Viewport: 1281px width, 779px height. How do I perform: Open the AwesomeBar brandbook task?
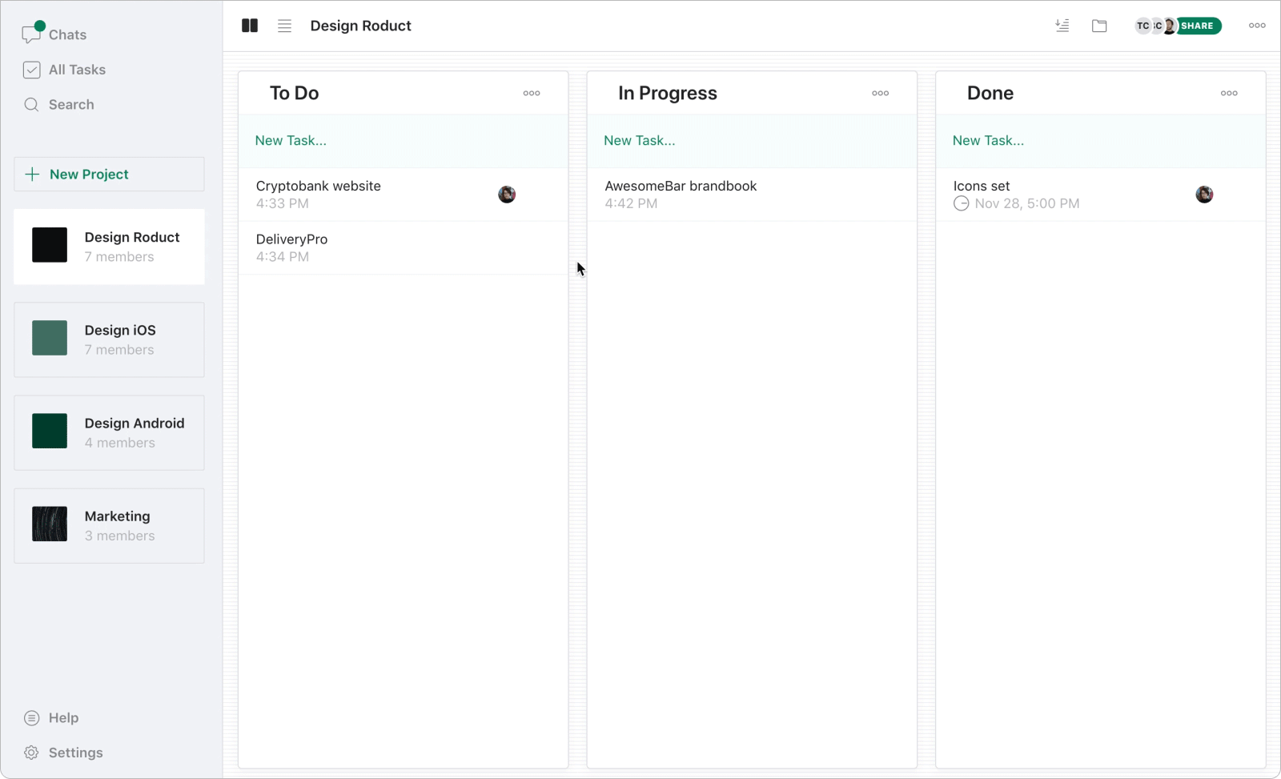[752, 195]
